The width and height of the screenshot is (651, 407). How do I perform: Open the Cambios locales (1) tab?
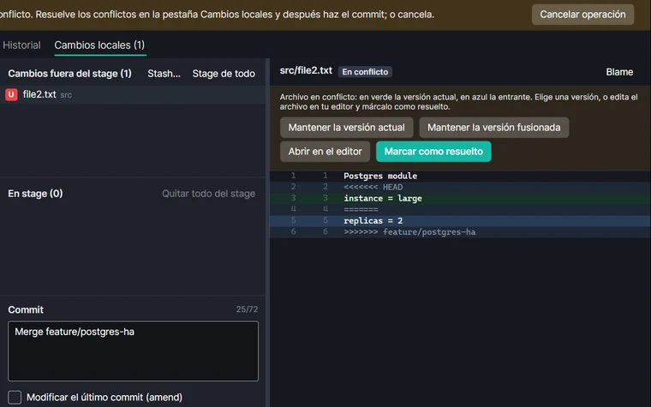click(99, 45)
